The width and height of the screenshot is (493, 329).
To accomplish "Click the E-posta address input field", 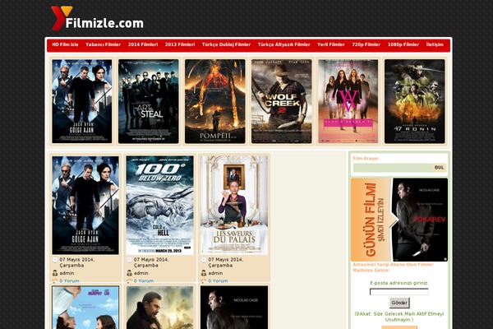I will pyautogui.click(x=399, y=292).
